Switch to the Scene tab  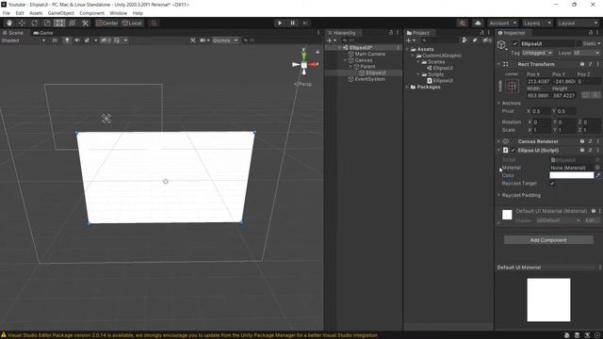click(13, 33)
